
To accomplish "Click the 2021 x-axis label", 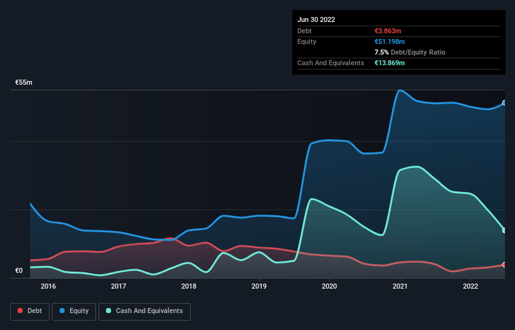I will tap(400, 286).
